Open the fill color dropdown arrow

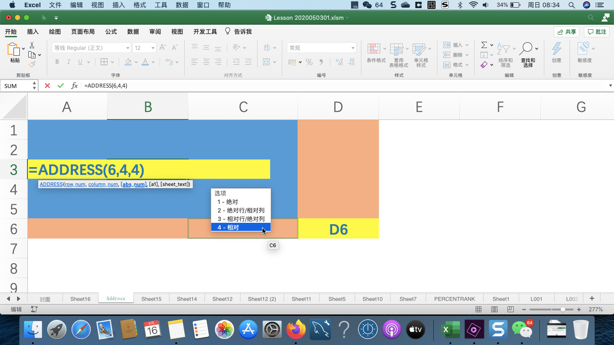[x=136, y=62]
